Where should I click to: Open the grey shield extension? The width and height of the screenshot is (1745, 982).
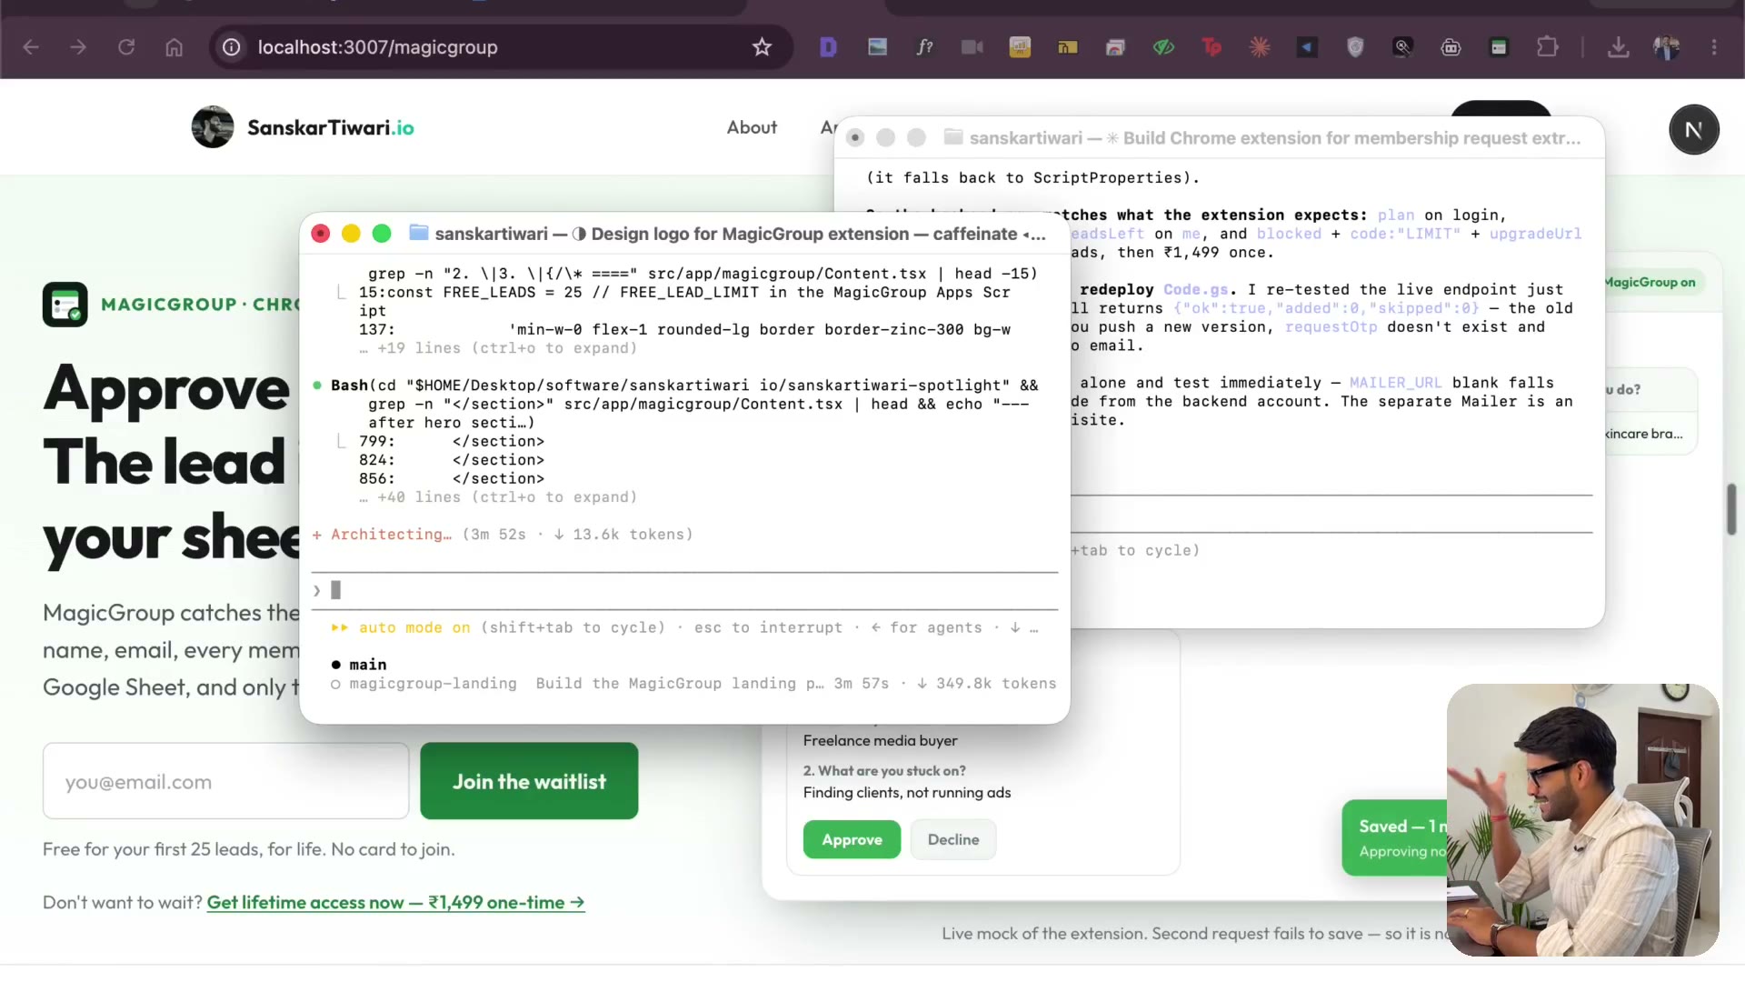click(x=1355, y=47)
